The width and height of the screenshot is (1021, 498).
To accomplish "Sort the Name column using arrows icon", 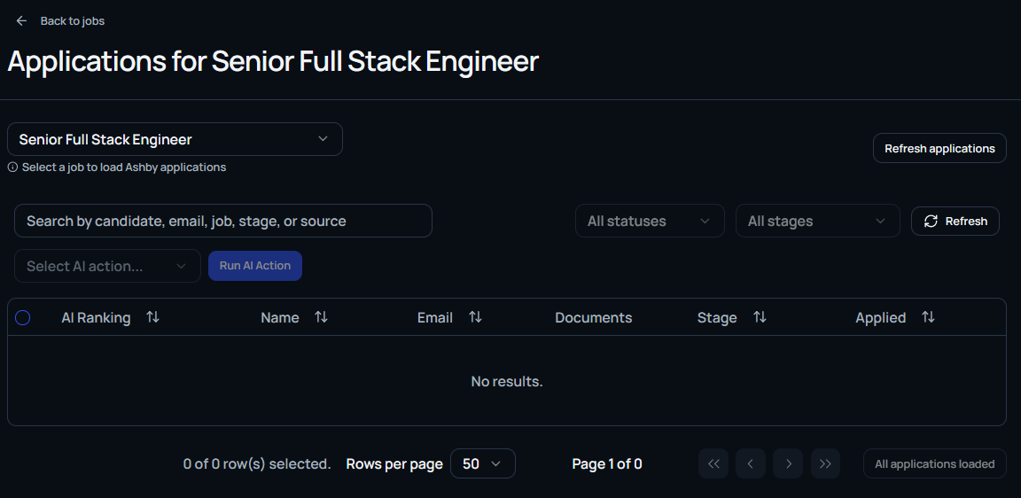I will [321, 317].
